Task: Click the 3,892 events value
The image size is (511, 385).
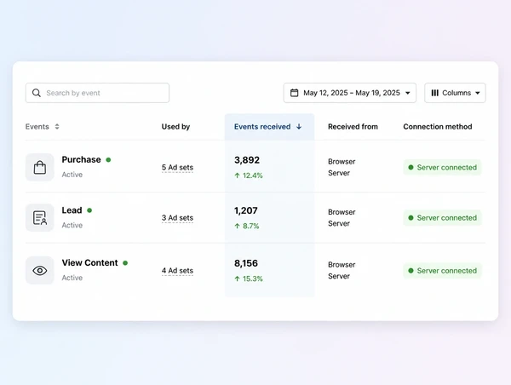Action: tap(247, 160)
